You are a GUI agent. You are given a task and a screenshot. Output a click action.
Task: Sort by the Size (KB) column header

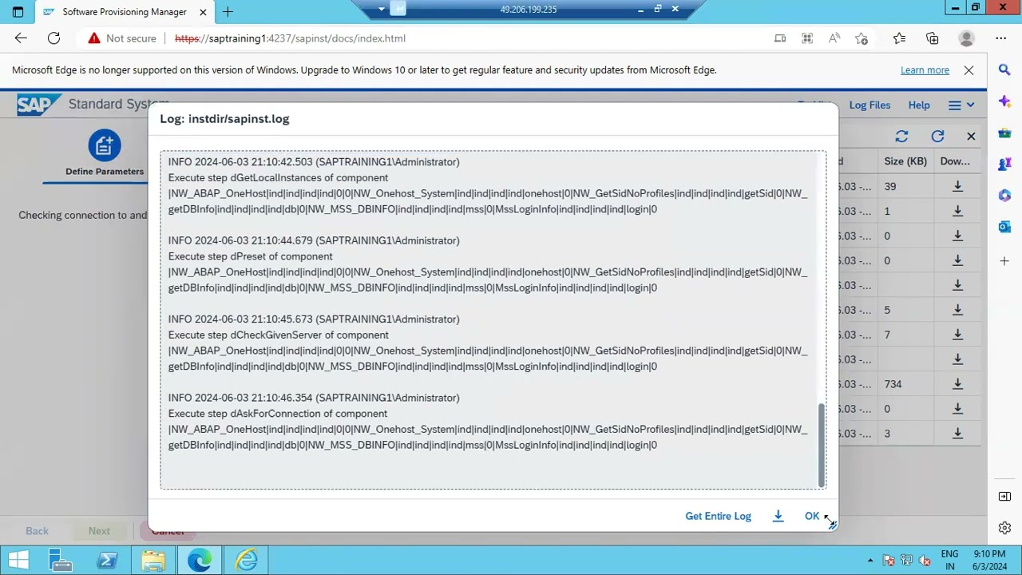coord(905,161)
